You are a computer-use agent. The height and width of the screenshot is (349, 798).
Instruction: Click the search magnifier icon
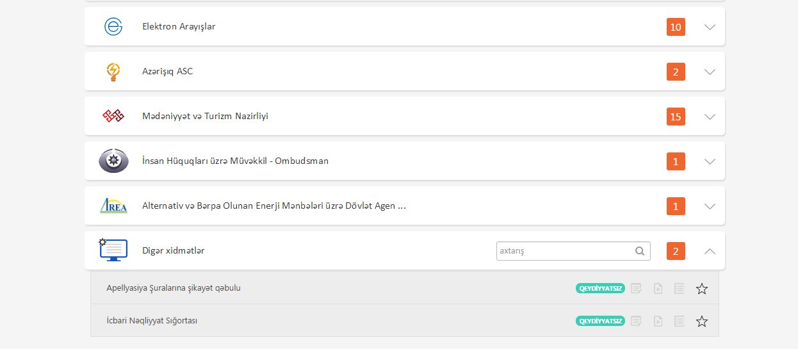click(640, 251)
